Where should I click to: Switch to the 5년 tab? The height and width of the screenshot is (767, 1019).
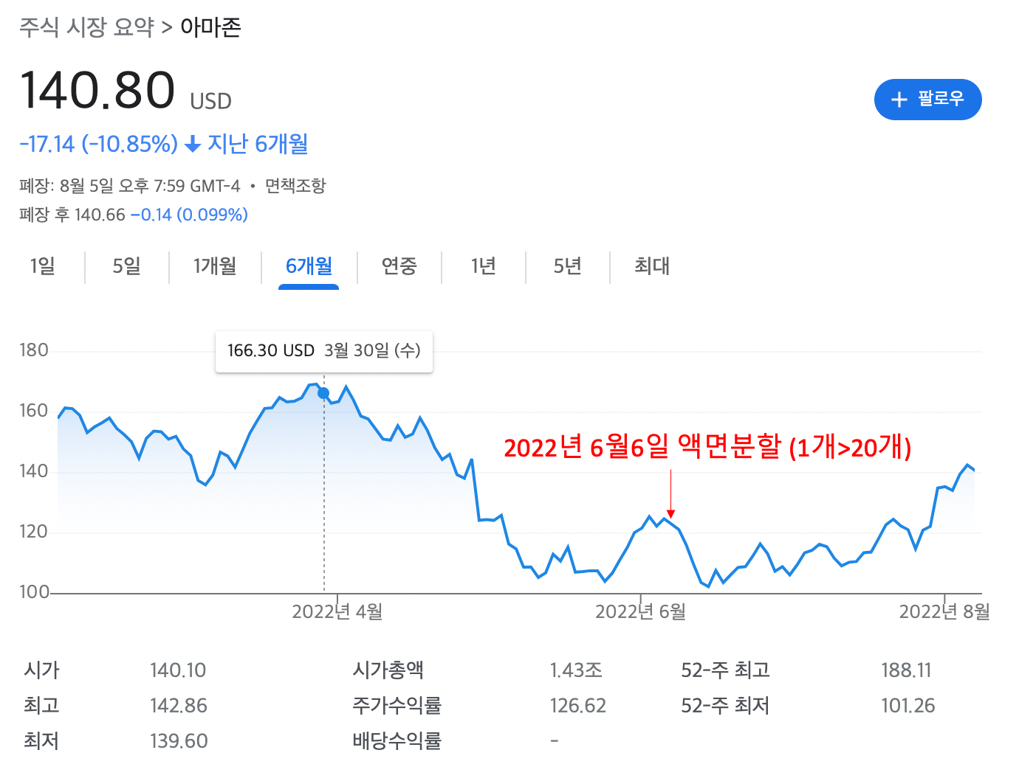coord(568,265)
